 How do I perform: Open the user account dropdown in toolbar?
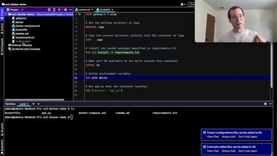click(x=183, y=4)
